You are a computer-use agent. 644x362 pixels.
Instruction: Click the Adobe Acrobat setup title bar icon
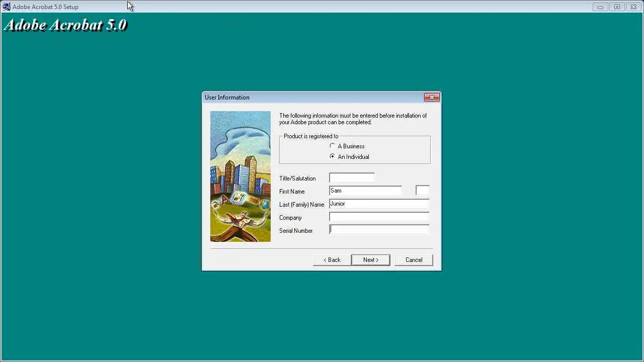click(x=6, y=7)
